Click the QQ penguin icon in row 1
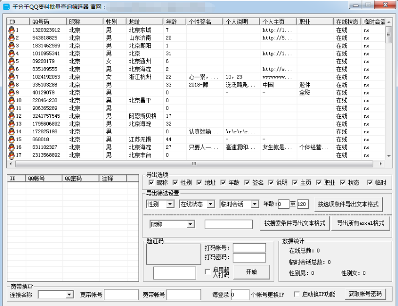Screen dimensions: 398x306 [11, 30]
